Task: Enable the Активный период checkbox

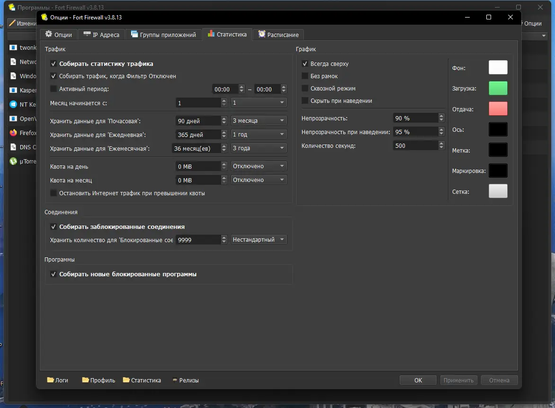Action: tap(54, 89)
